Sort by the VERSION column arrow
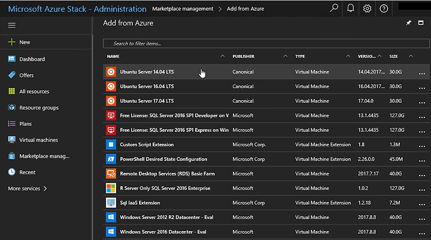The width and height of the screenshot is (431, 240). 380,56
